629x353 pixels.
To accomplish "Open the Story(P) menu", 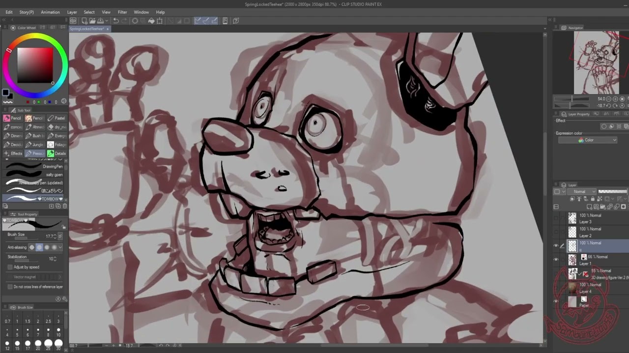I will [x=27, y=12].
